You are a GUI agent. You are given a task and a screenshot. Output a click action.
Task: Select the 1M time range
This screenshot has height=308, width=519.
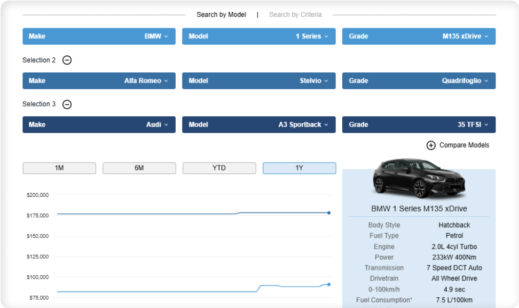point(59,168)
